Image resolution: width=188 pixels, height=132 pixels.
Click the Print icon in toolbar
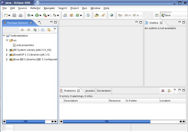tap(20, 15)
